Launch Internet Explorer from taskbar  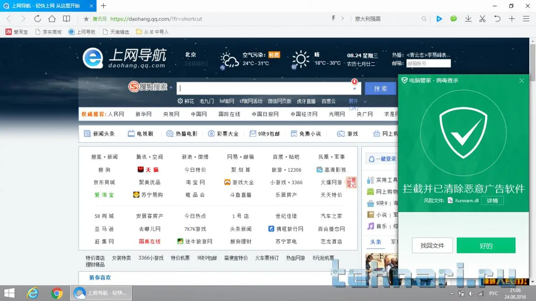33,293
